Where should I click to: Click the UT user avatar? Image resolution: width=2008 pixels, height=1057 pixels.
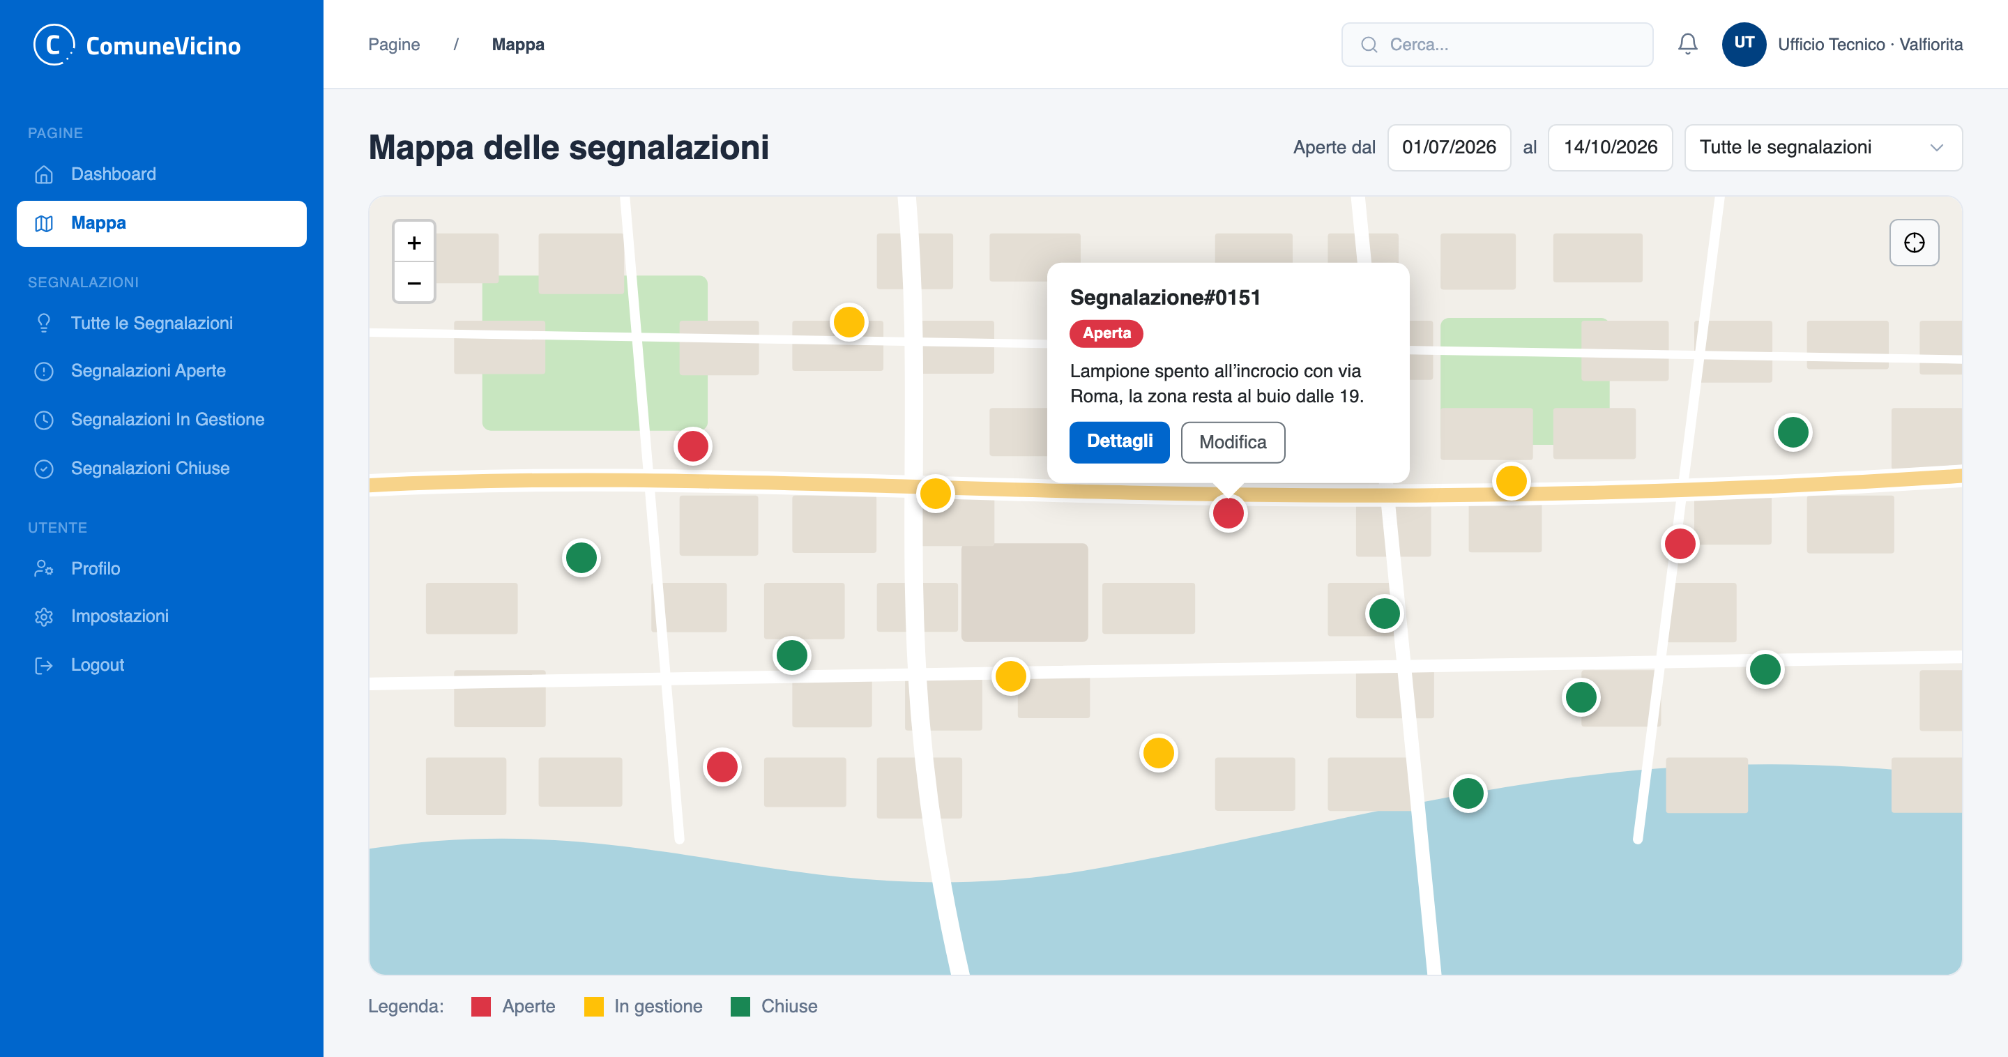(x=1744, y=45)
